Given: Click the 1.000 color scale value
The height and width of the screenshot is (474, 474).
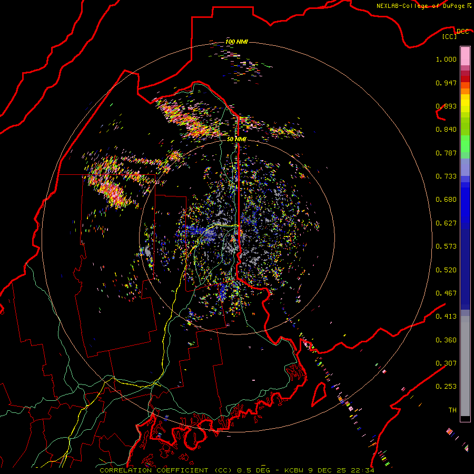Looking at the screenshot, I should pos(446,59).
